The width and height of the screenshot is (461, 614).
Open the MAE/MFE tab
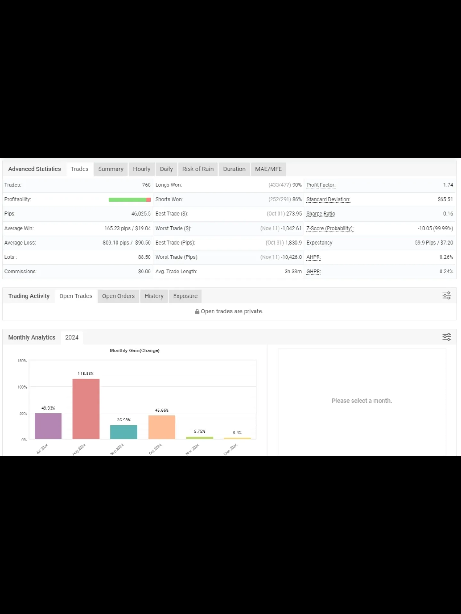268,169
